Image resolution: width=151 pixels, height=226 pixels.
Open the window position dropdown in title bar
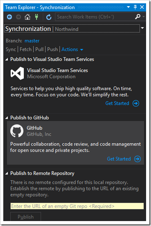tap(128, 7)
